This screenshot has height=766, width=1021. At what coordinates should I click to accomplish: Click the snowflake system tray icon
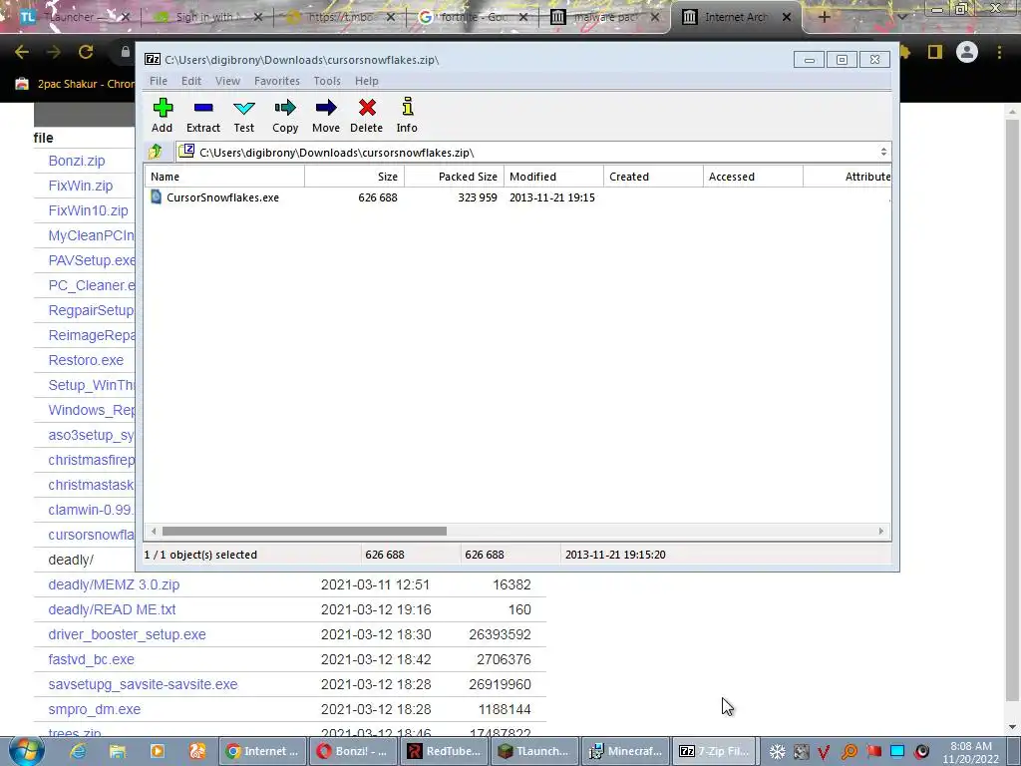pos(777,752)
